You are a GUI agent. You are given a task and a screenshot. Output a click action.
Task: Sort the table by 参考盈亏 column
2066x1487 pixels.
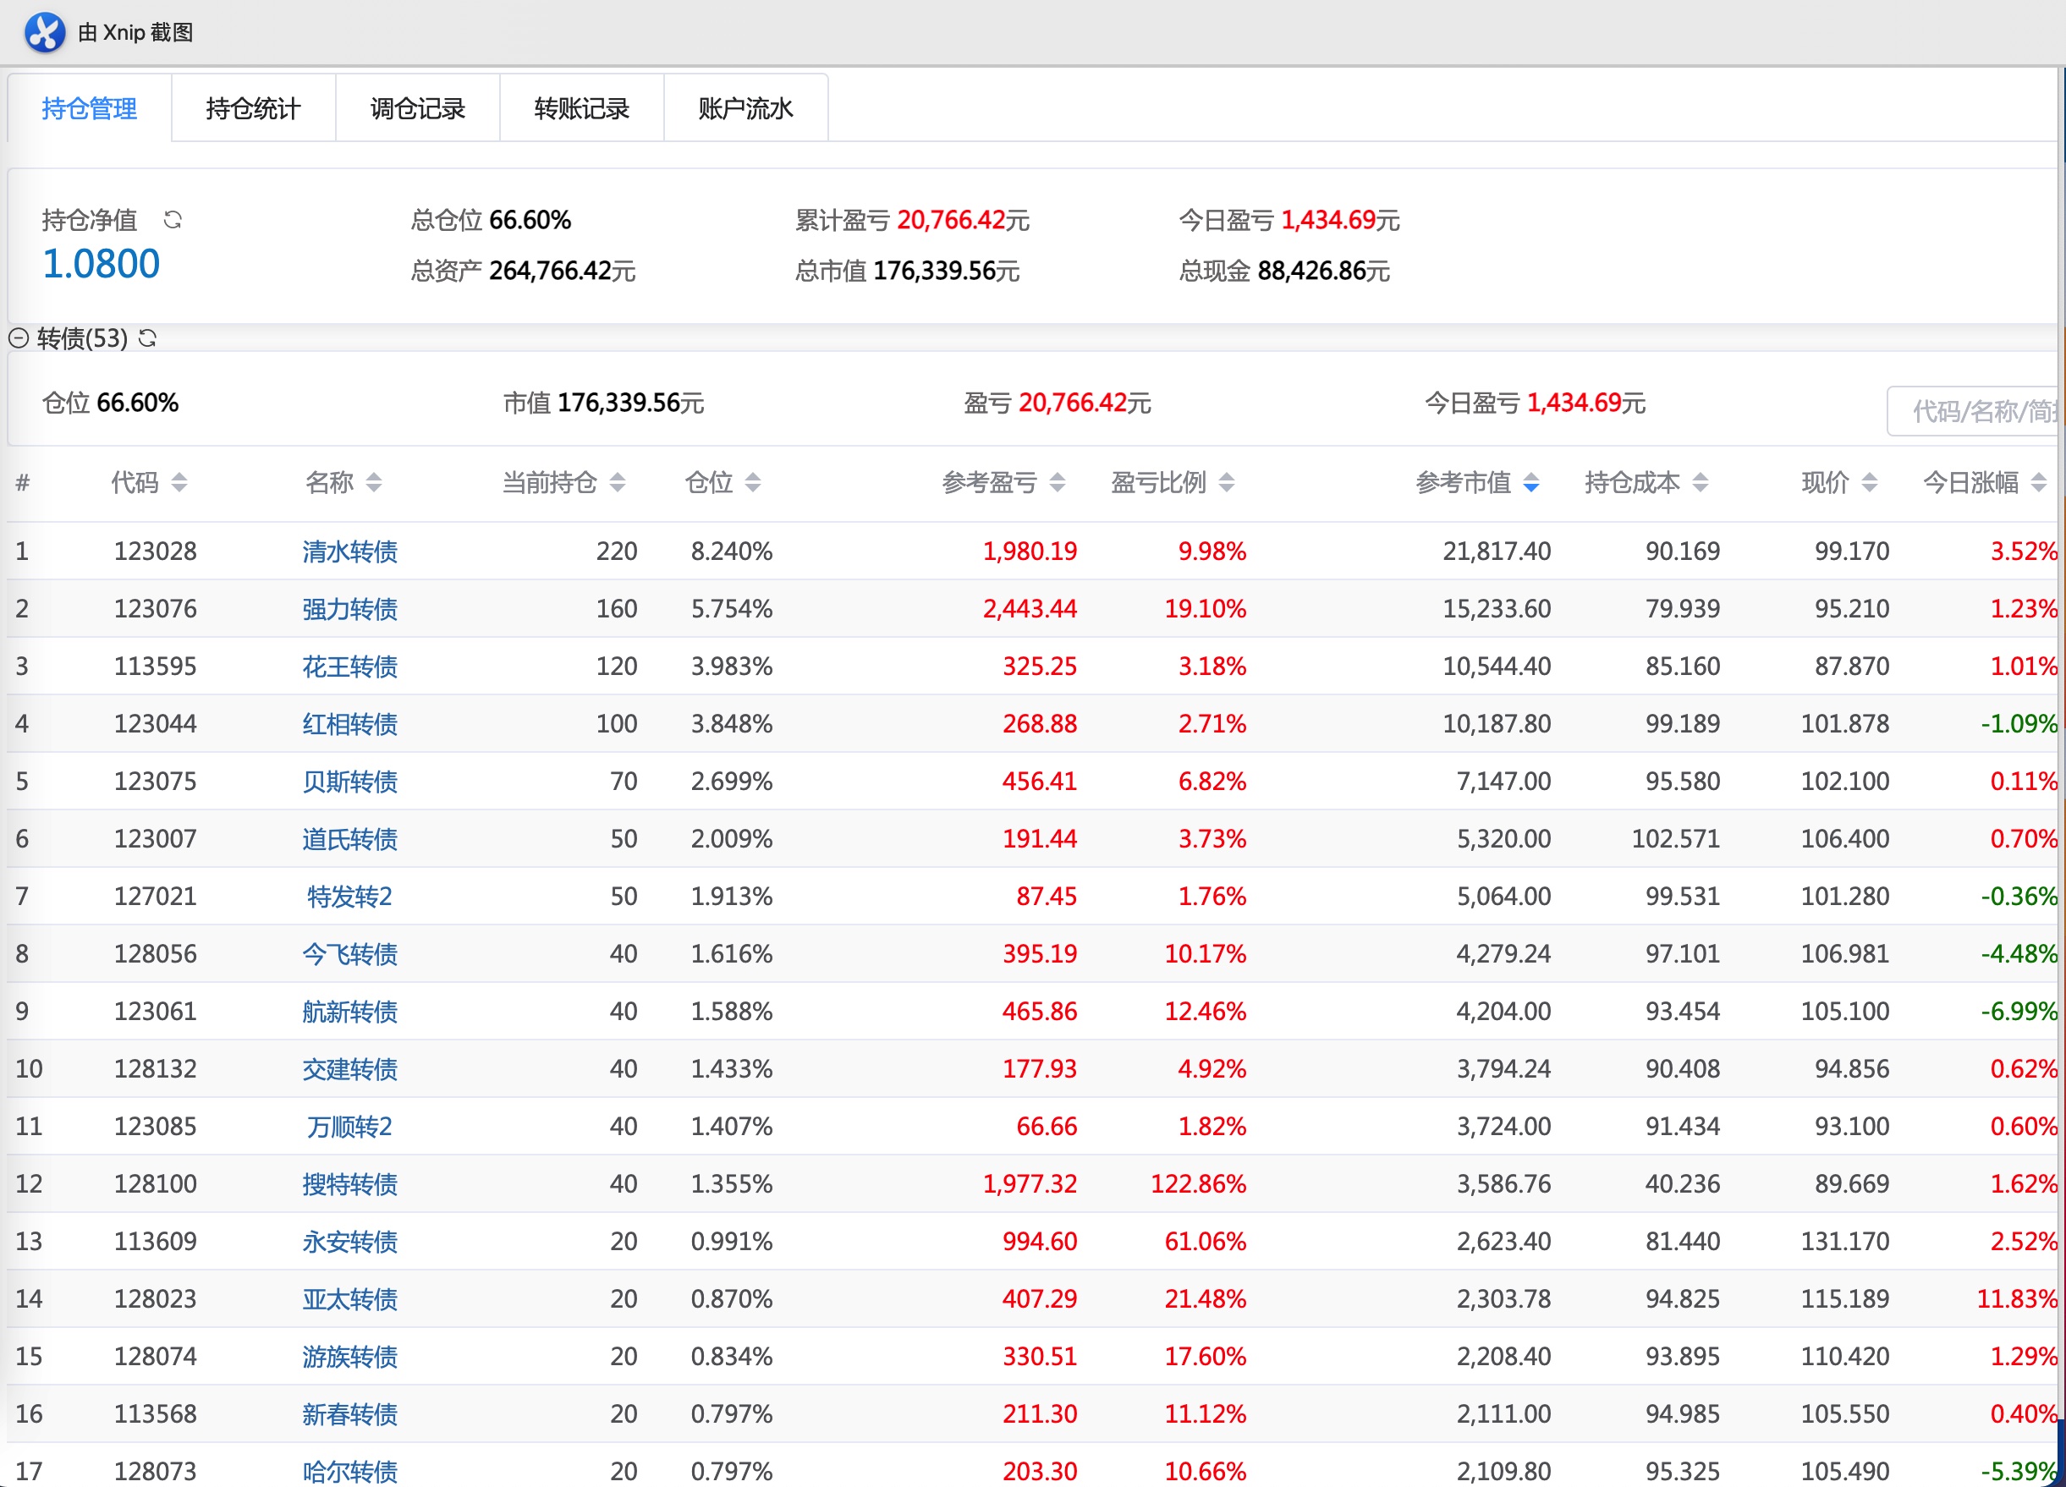[x=1057, y=483]
